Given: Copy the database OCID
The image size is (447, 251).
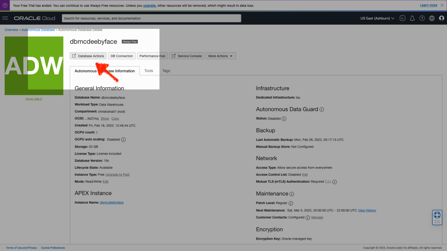Looking at the screenshot, I should click(x=115, y=118).
